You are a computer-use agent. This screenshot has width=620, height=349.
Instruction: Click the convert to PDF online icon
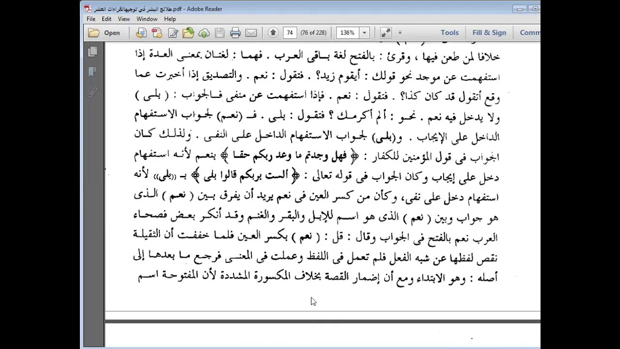coord(141,33)
